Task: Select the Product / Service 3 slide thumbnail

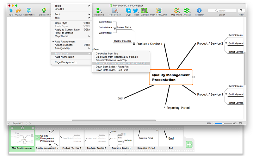Action: 72,139
